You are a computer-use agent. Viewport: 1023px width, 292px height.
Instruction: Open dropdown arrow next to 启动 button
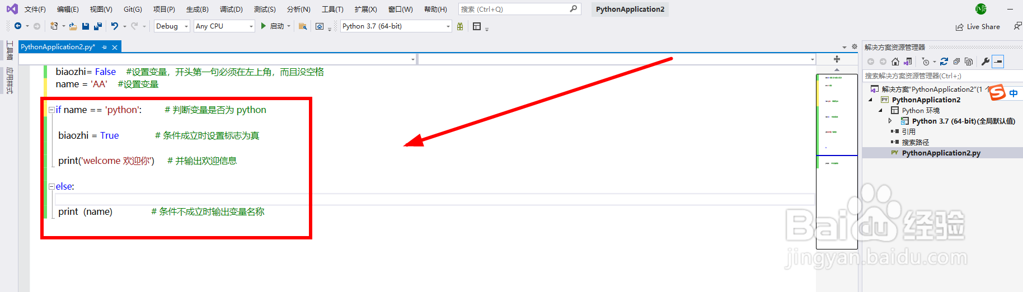tap(289, 26)
